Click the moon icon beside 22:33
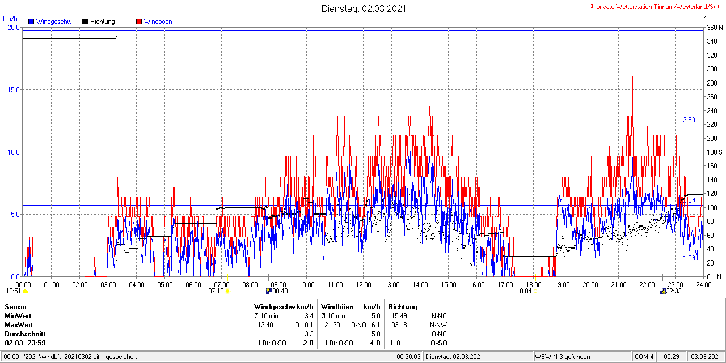This screenshot has height=363, width=726. point(662,291)
